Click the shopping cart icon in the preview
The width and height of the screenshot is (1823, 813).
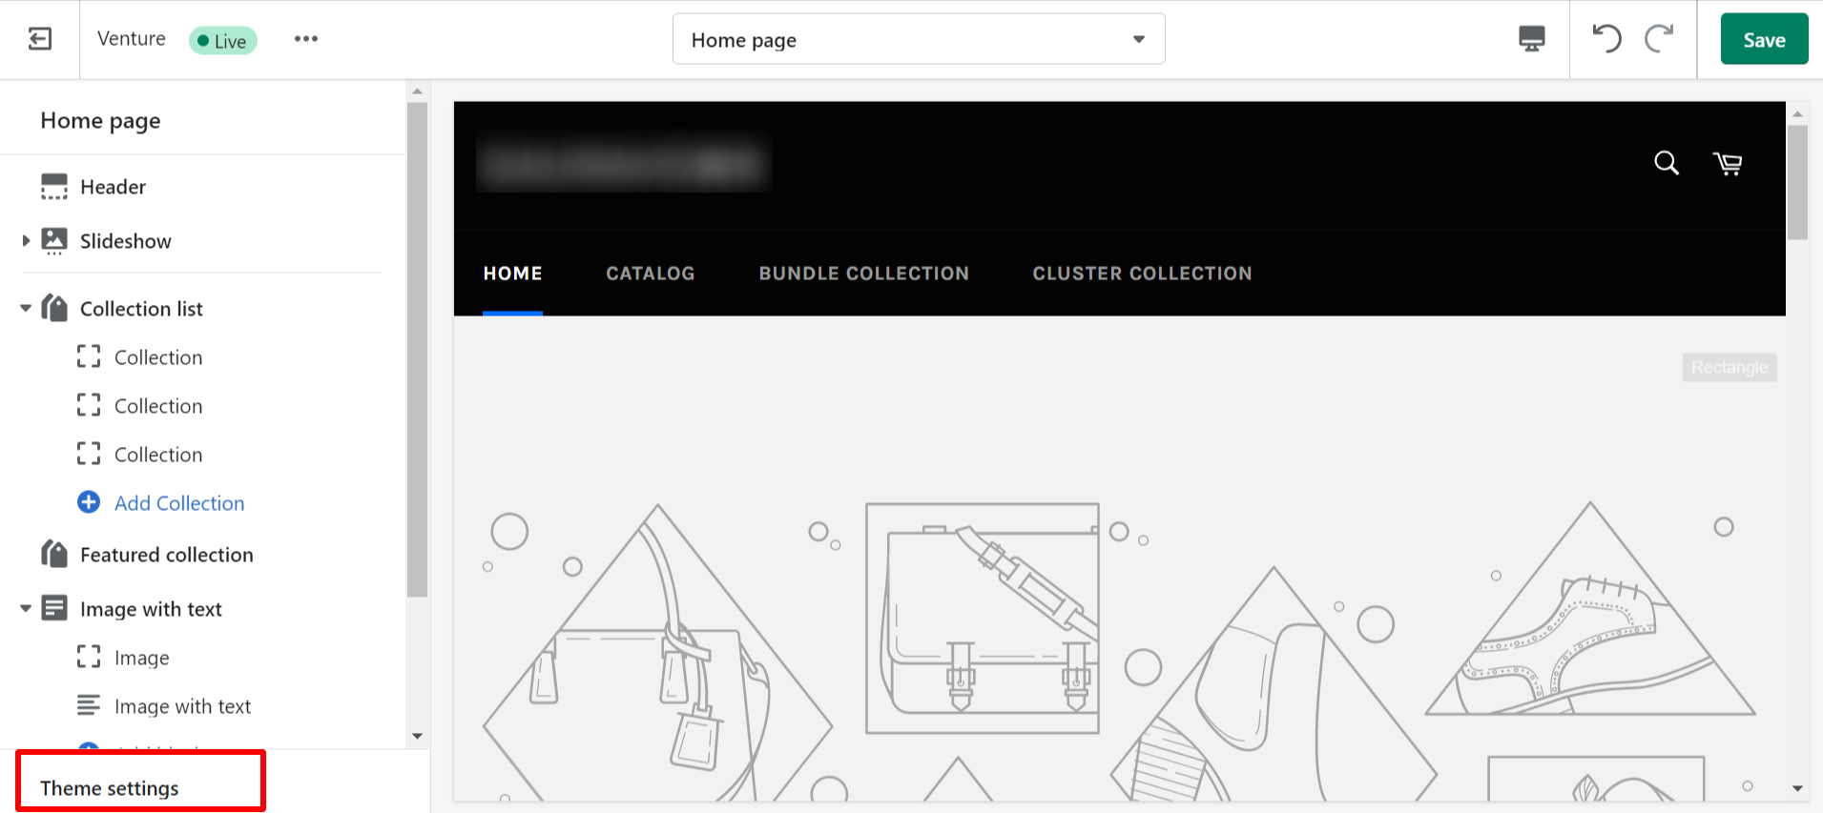tap(1728, 164)
